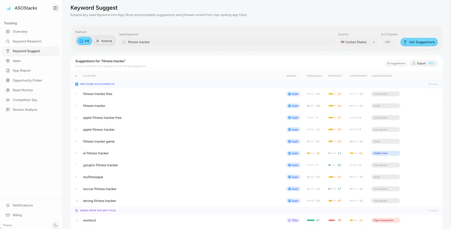Click the Seed Keyword input field
This screenshot has width=451, height=229.
[227, 42]
